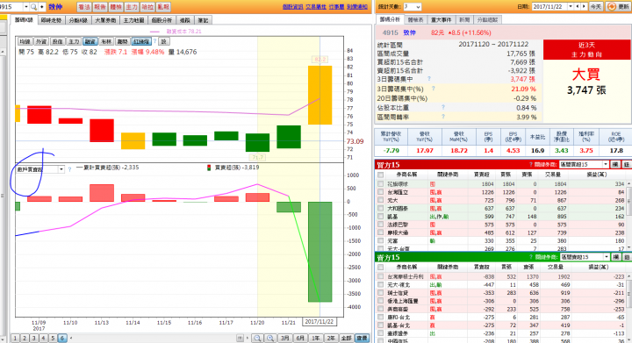Open the date picker dropdown arrow

[571, 7]
